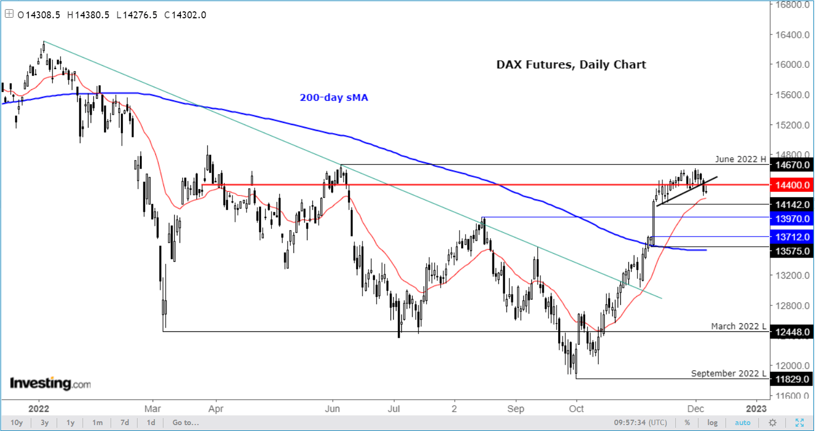The height and width of the screenshot is (431, 815).
Task: Click the red 14400.0 price label
Action: 792,185
